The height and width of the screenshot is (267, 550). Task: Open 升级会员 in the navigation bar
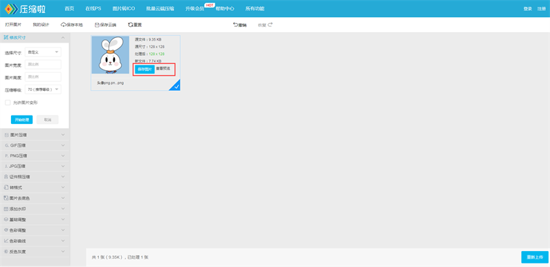pos(195,9)
